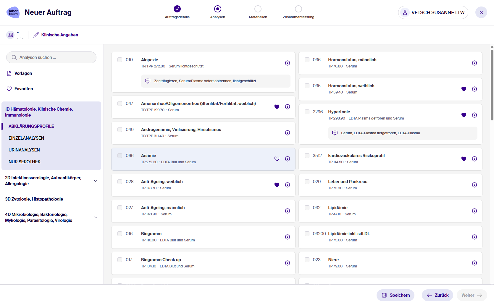Expand 4D Mikrobiologie category chevron

[x=95, y=217]
